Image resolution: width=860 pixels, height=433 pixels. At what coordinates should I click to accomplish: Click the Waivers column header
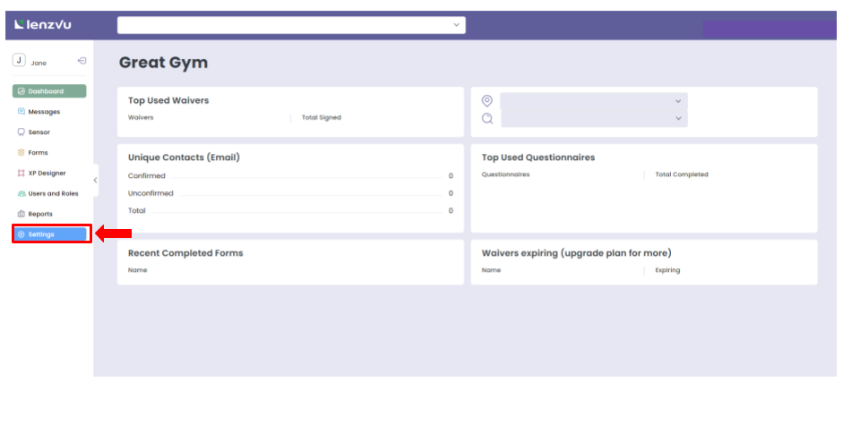[x=141, y=117]
